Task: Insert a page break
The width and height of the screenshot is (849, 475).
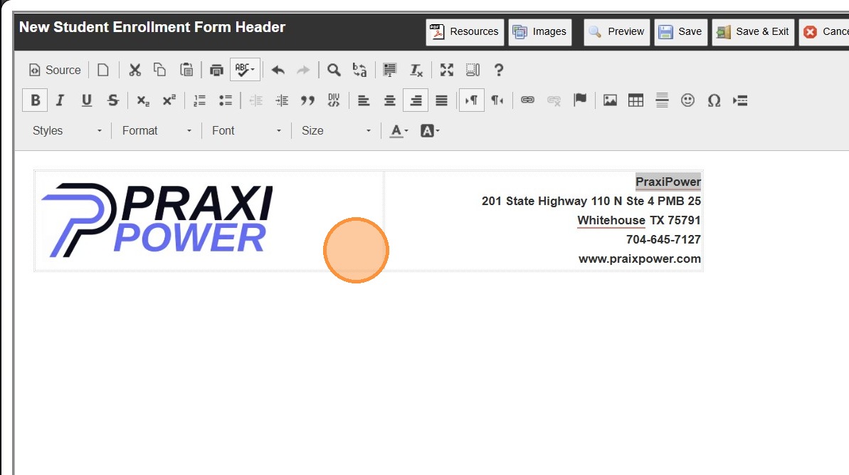Action: point(740,100)
